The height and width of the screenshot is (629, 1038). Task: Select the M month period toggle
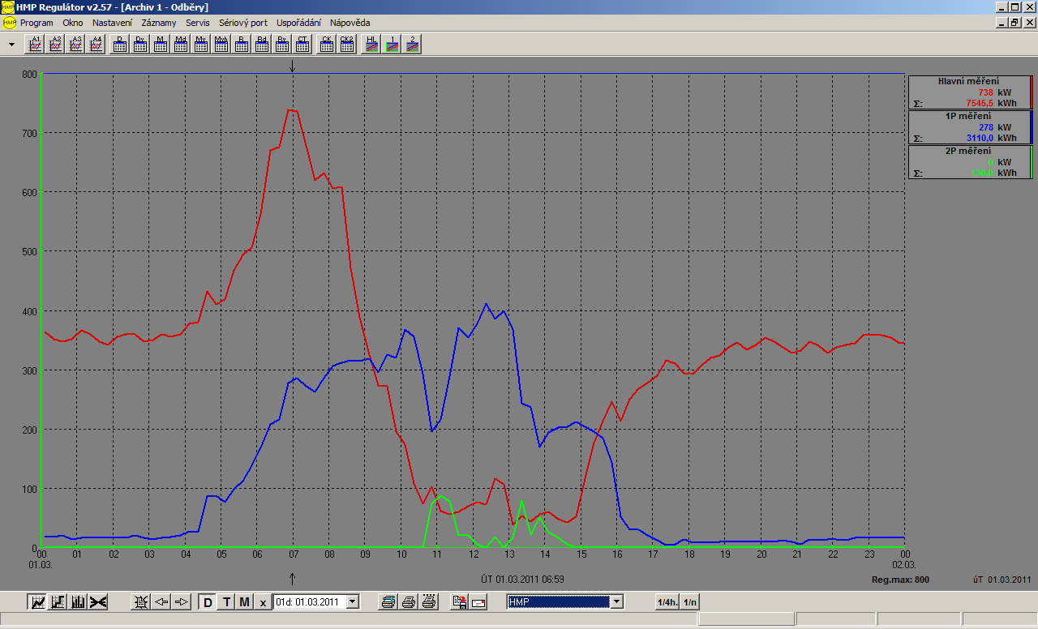[x=244, y=601]
